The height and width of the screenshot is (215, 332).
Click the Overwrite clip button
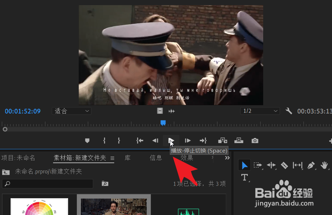coord(239,141)
